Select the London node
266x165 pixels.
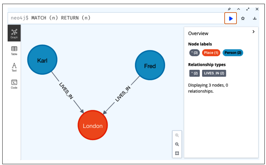[x=93, y=125]
